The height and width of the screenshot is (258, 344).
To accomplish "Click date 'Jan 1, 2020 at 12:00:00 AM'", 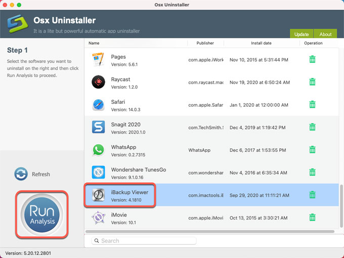I will [x=259, y=105].
